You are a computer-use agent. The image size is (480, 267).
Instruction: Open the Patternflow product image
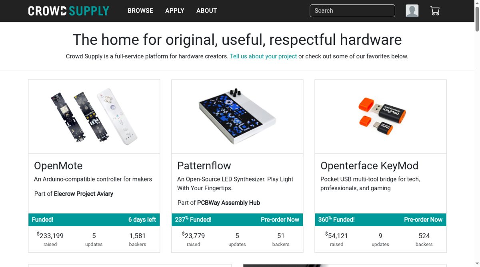237,117
